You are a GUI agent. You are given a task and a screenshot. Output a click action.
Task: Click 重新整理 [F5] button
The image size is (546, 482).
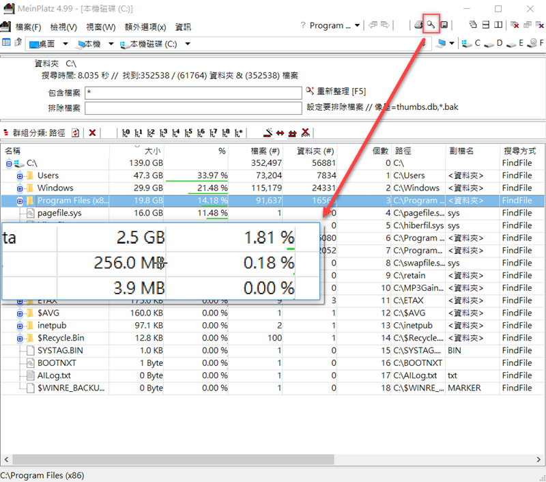tap(336, 91)
